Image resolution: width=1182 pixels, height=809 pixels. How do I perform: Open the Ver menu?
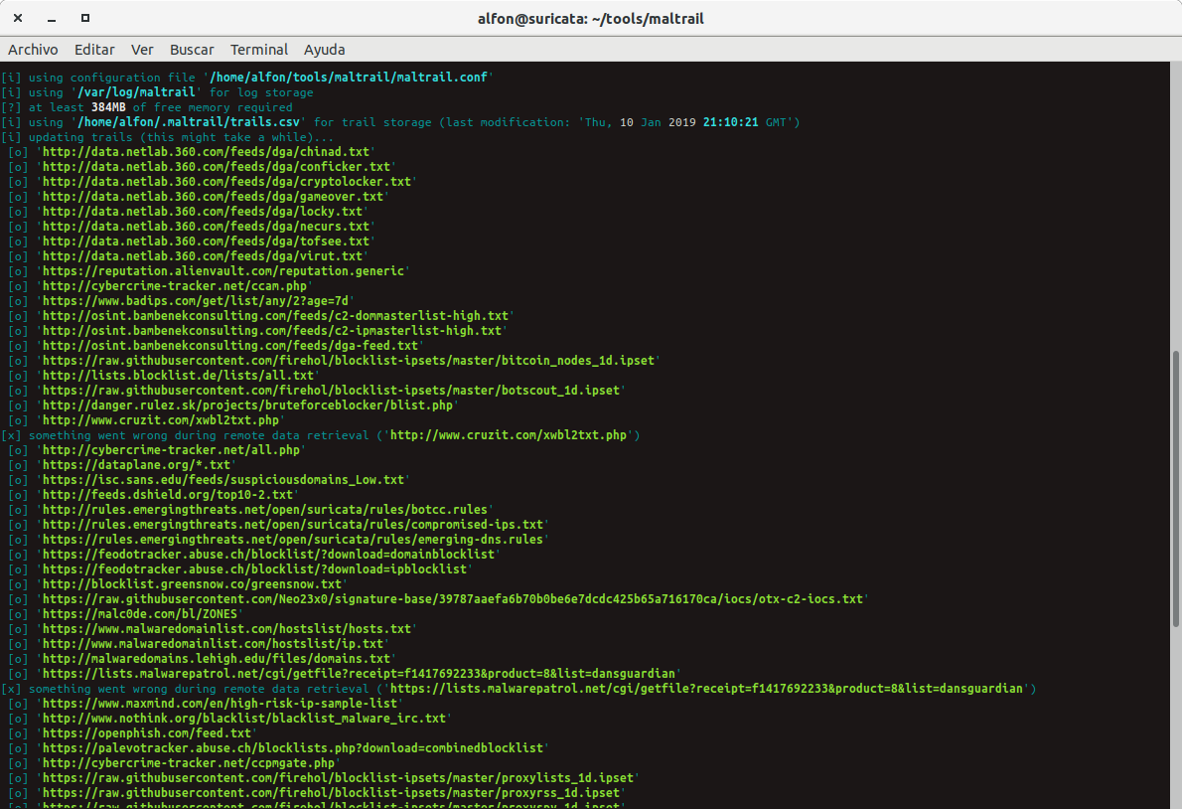click(142, 49)
